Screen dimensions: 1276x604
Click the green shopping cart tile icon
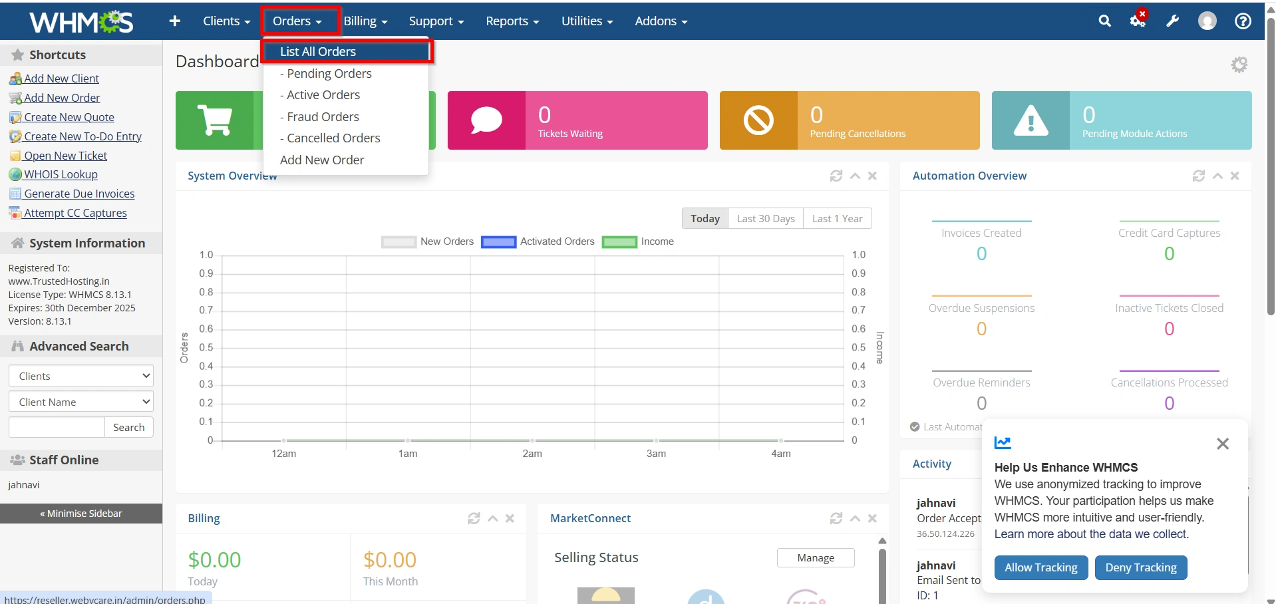pyautogui.click(x=215, y=120)
